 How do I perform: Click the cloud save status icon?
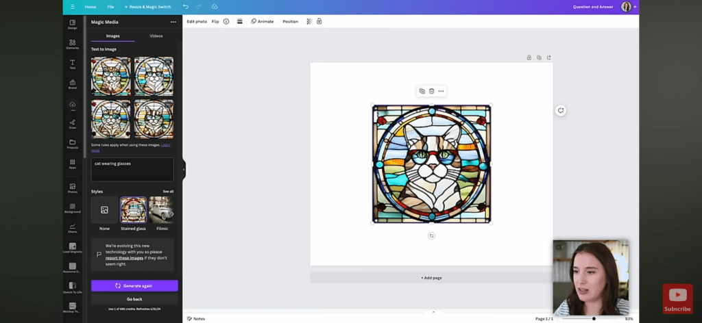click(x=215, y=7)
